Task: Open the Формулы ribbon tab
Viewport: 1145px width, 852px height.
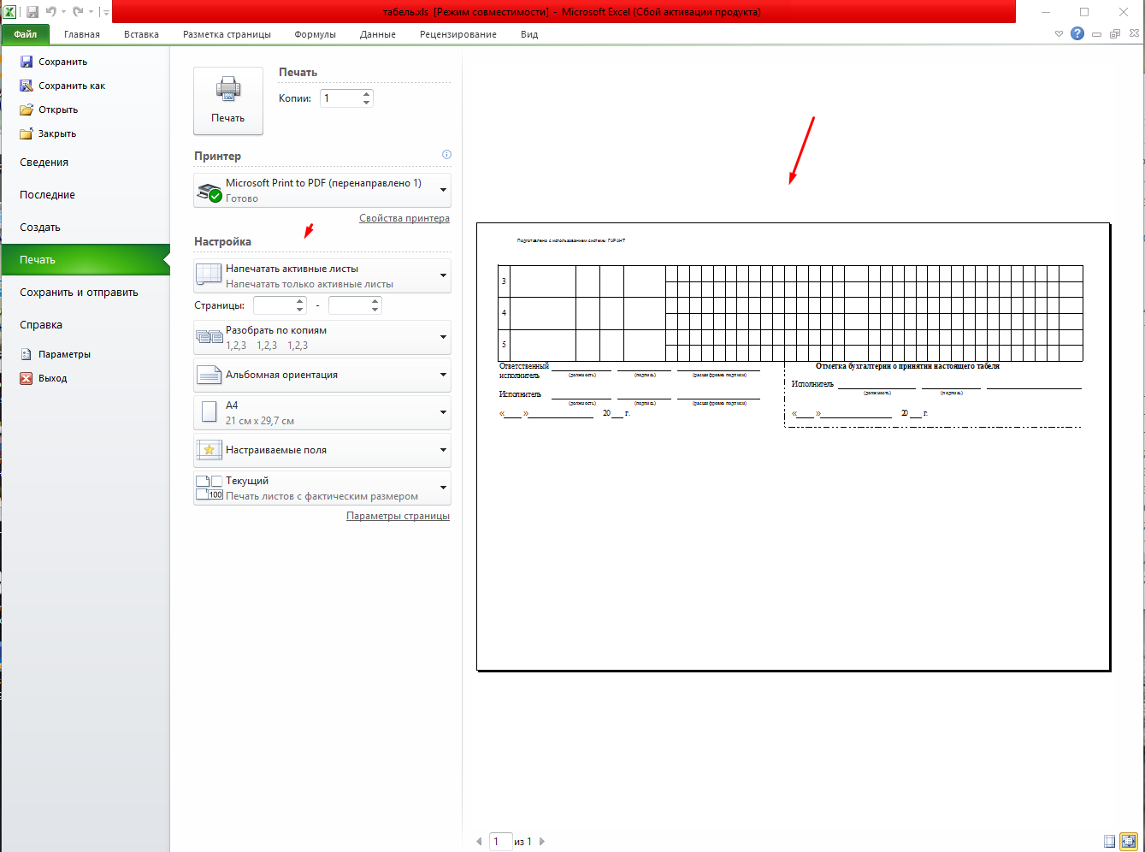Action: 315,34
